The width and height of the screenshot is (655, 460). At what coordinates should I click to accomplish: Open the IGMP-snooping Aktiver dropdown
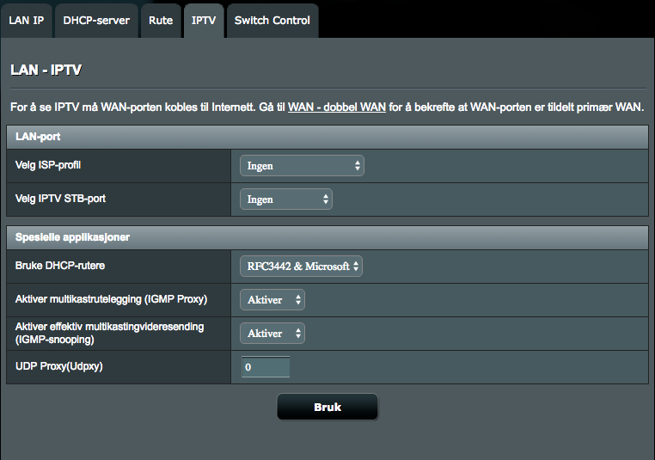point(272,333)
